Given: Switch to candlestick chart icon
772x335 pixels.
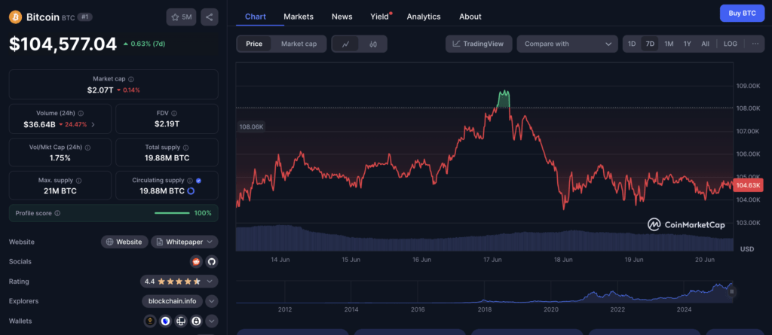Looking at the screenshot, I should click(373, 44).
